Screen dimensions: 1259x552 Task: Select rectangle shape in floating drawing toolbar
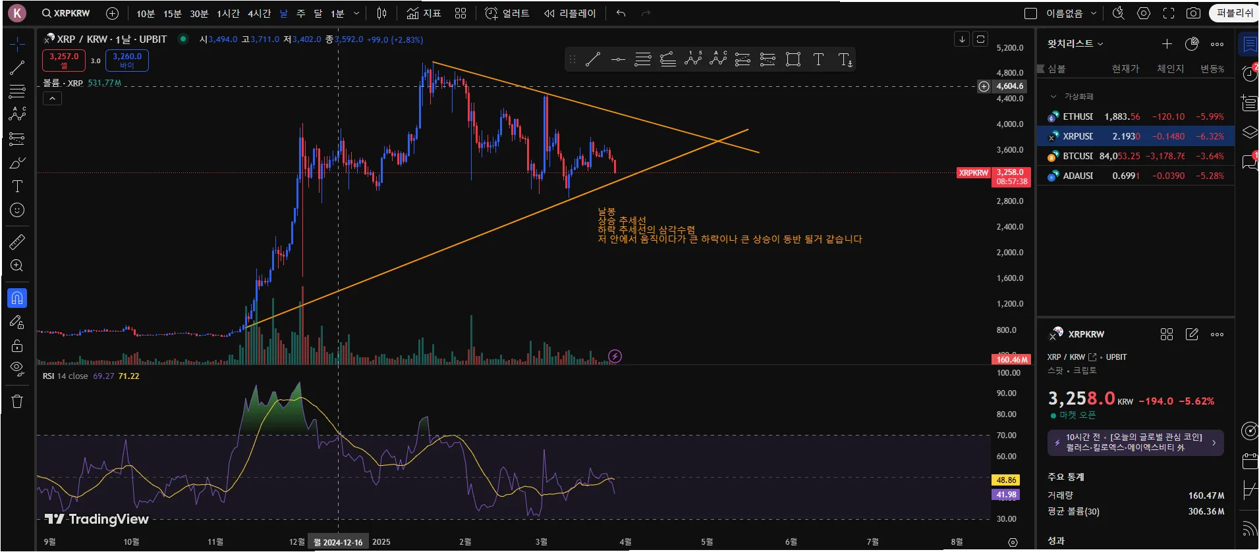pyautogui.click(x=793, y=60)
